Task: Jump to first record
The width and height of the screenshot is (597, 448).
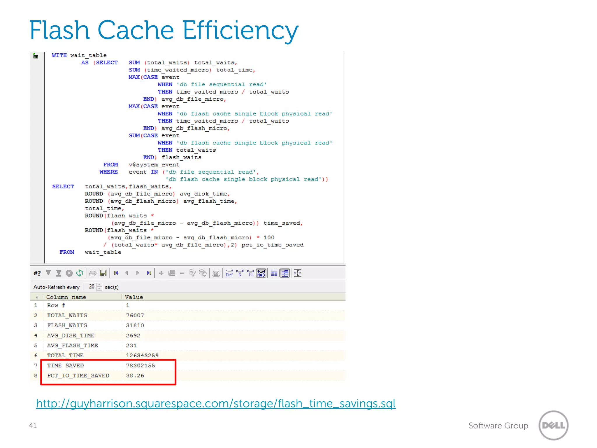Action: (x=116, y=273)
